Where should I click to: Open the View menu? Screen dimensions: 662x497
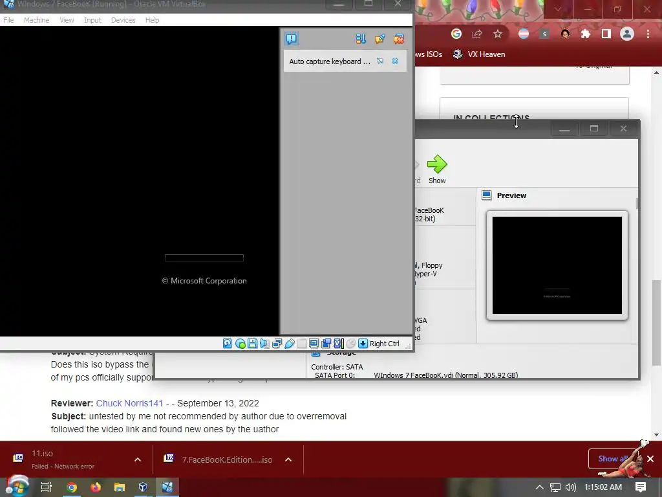pyautogui.click(x=67, y=20)
